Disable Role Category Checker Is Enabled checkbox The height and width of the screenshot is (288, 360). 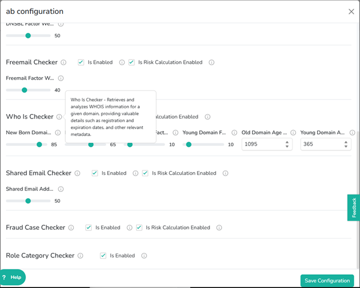coord(103,256)
